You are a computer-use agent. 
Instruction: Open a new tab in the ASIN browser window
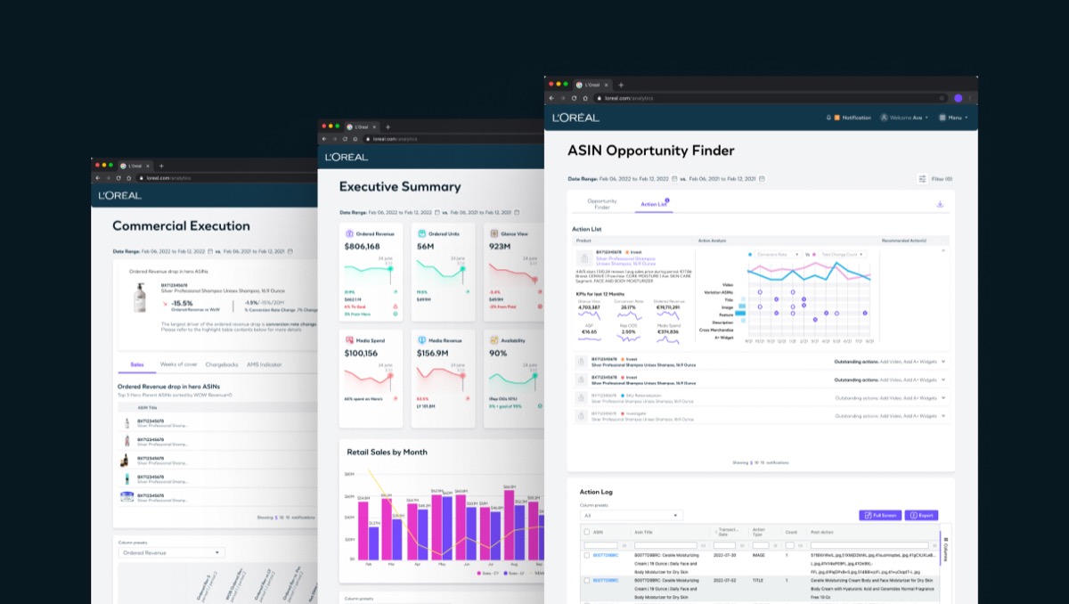[621, 85]
